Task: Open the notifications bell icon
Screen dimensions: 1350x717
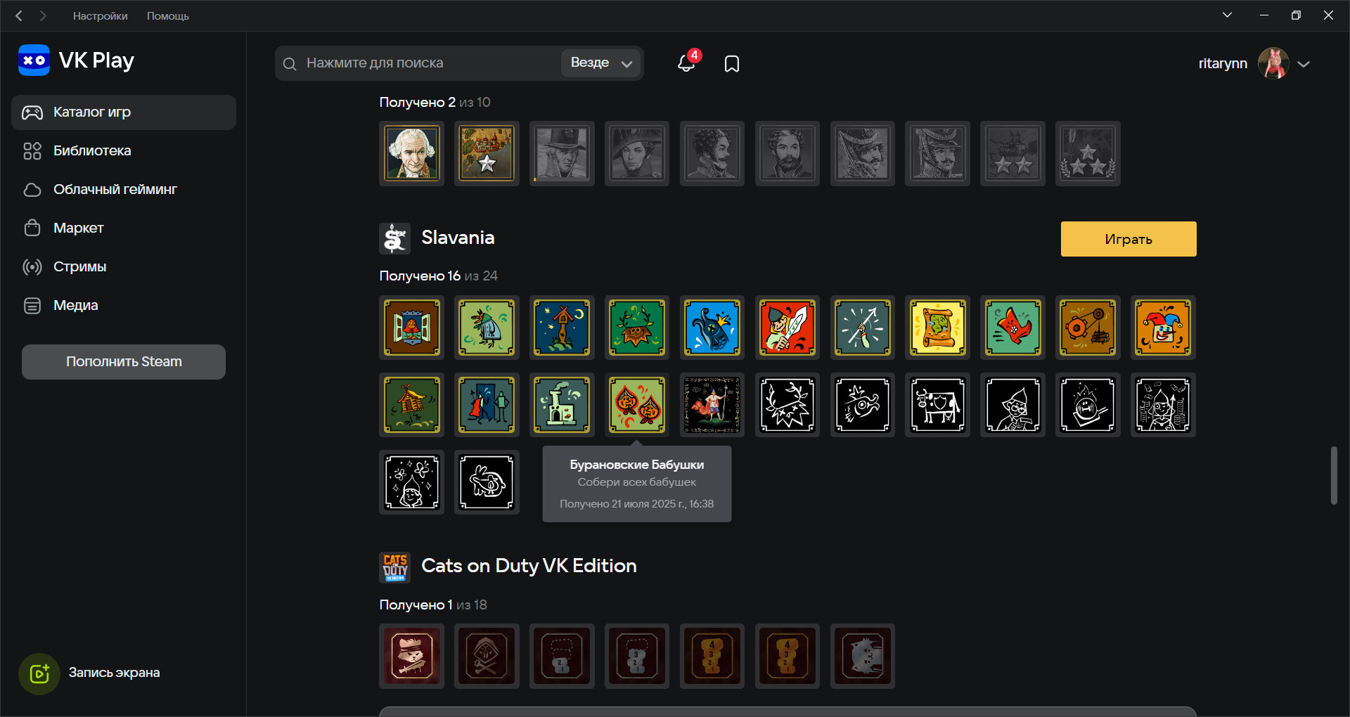Action: pos(686,63)
